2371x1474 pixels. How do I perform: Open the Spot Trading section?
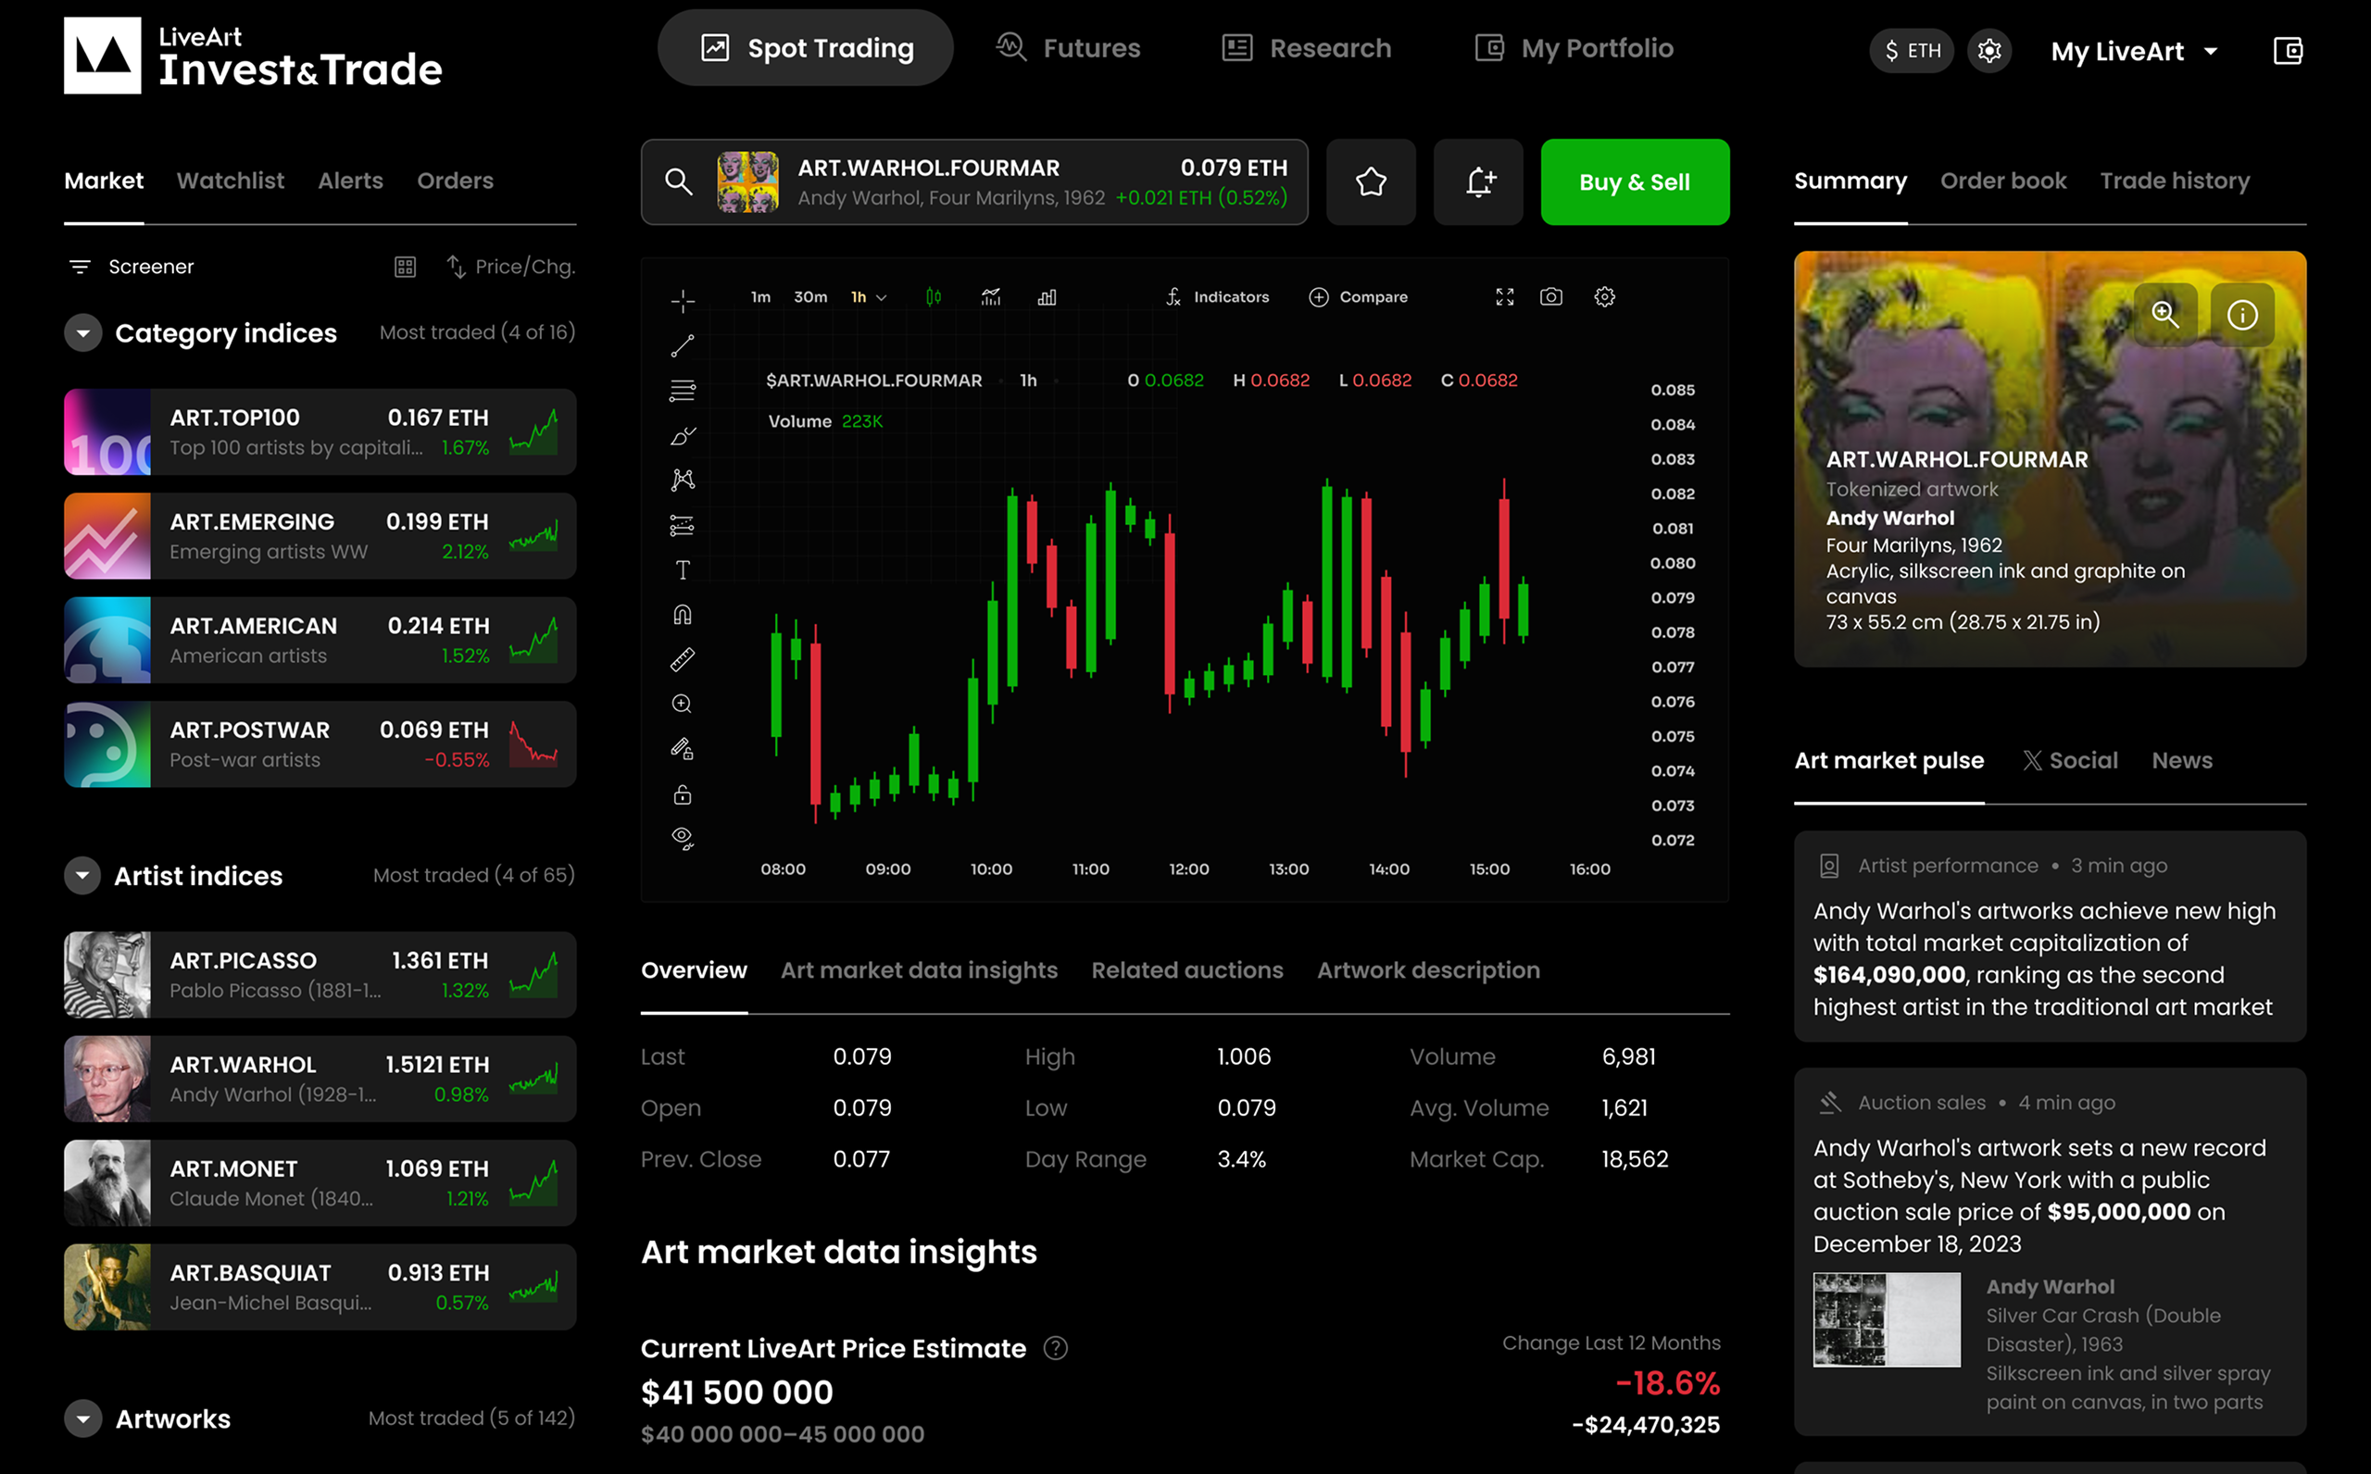[805, 48]
